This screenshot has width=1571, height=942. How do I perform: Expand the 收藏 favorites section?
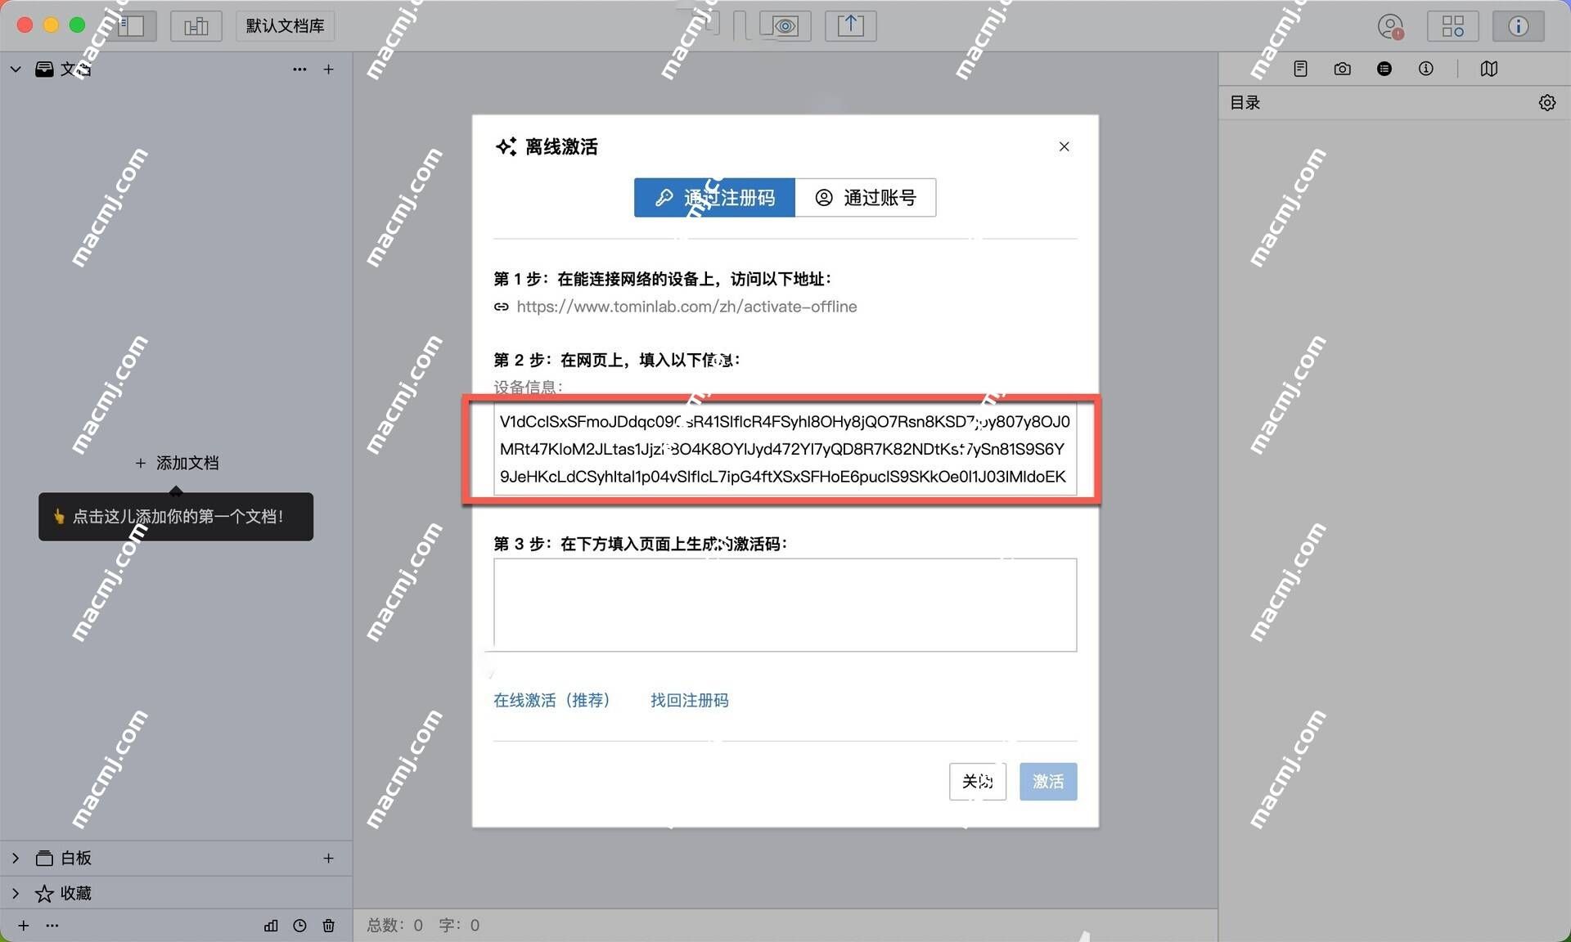click(16, 893)
